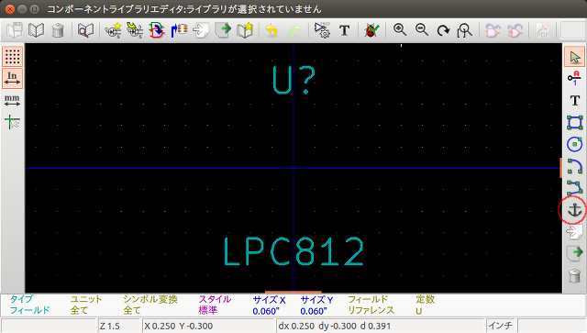Zoom in with magnifier plus icon
This screenshot has height=333, width=587.
(x=400, y=30)
